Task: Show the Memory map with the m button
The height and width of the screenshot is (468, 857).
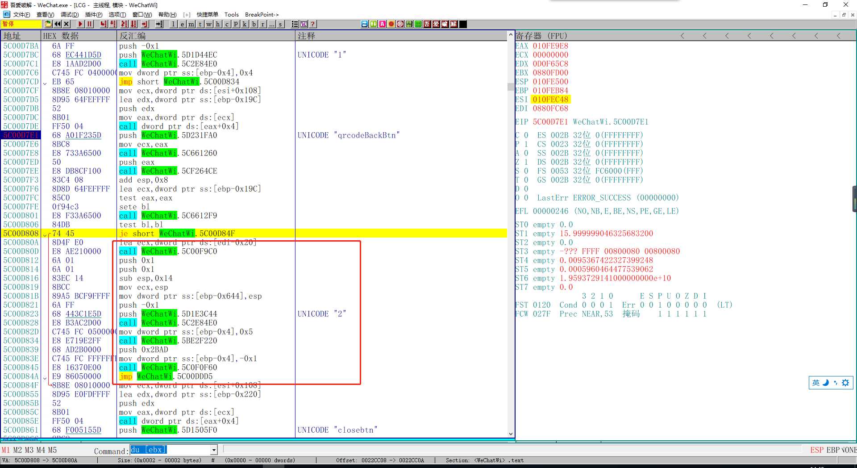Action: click(x=191, y=24)
